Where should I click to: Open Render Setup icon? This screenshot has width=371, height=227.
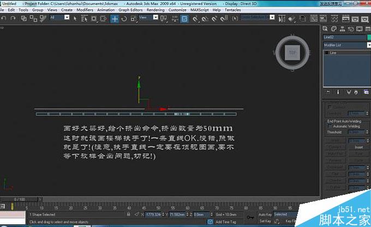tap(346, 19)
